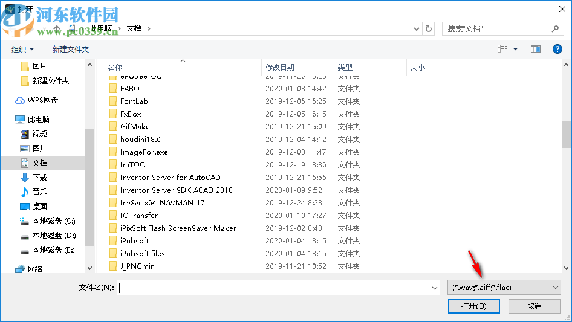Select Inventor Server for AutoCAD folder
572x322 pixels.
[171, 178]
